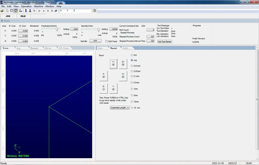Toggle the Spindle OFF button
Screen dimensions: 259x165
coord(96,41)
